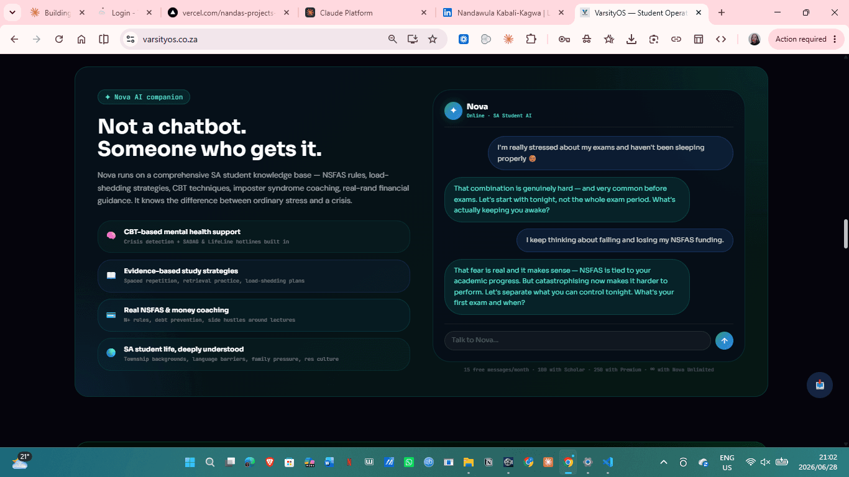Open Chrome profile avatar

tap(755, 39)
